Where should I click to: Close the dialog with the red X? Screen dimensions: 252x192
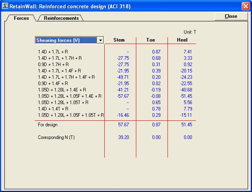pos(246,6)
